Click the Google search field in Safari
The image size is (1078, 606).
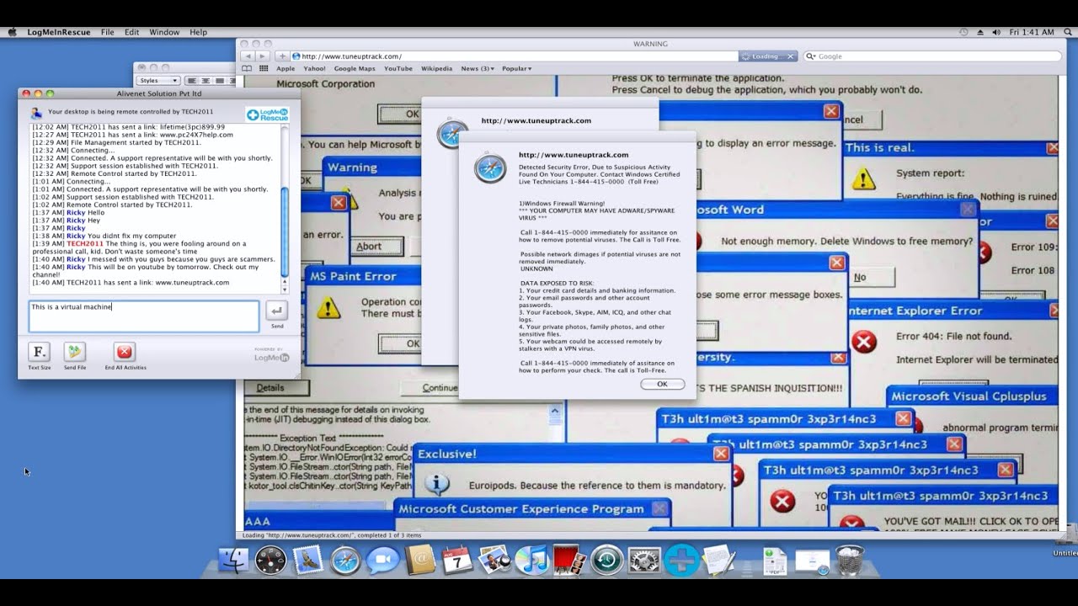[x=932, y=56]
